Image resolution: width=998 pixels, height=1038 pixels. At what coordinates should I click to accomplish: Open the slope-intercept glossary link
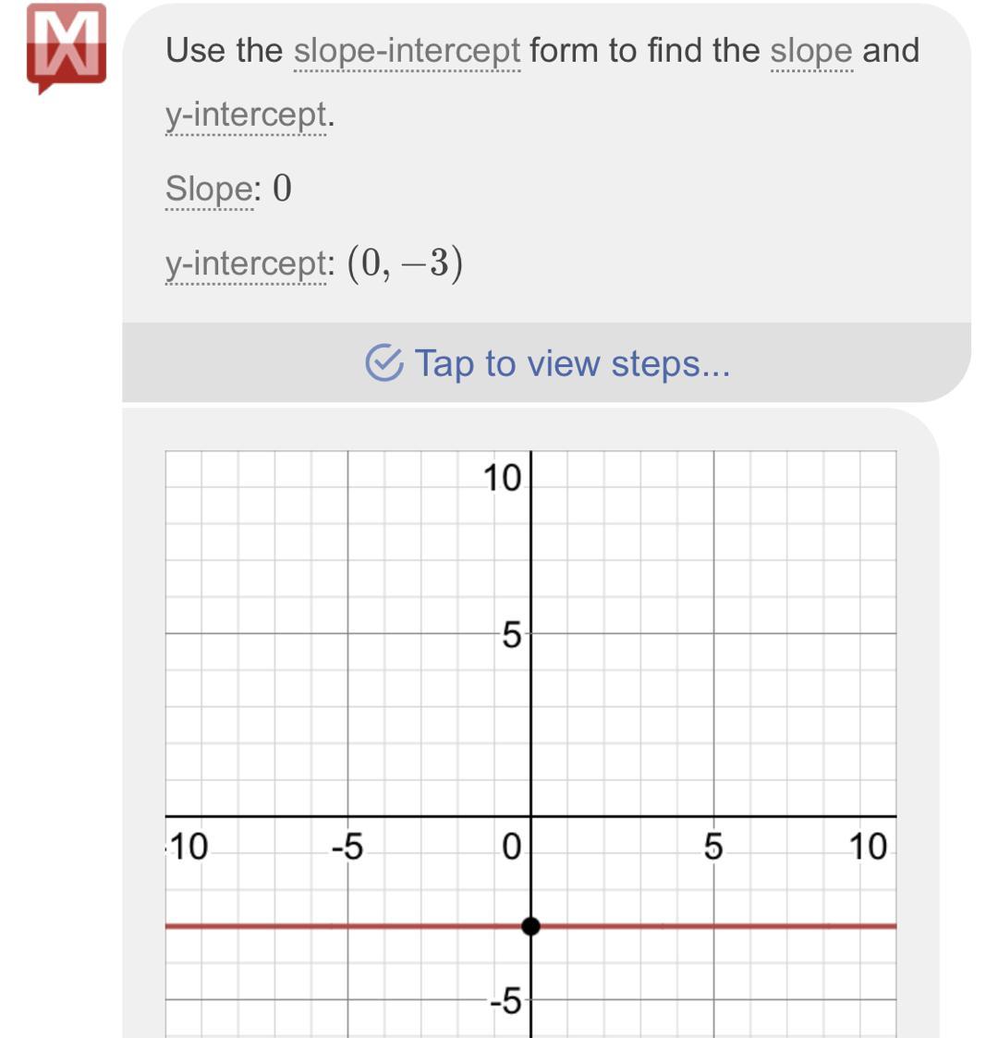pyautogui.click(x=407, y=51)
